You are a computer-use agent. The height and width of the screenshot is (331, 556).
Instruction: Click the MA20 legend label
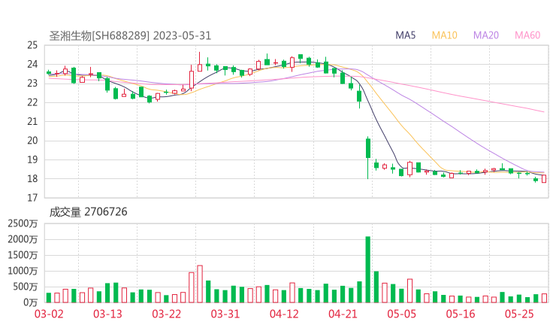click(486, 35)
